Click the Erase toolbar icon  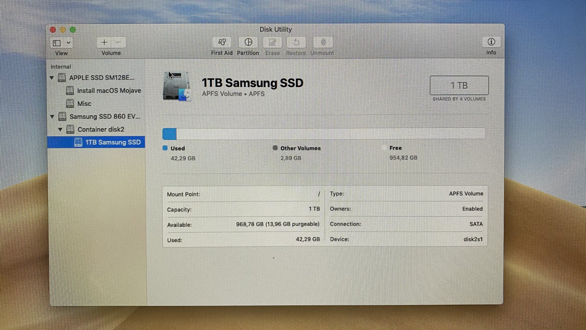coord(272,42)
